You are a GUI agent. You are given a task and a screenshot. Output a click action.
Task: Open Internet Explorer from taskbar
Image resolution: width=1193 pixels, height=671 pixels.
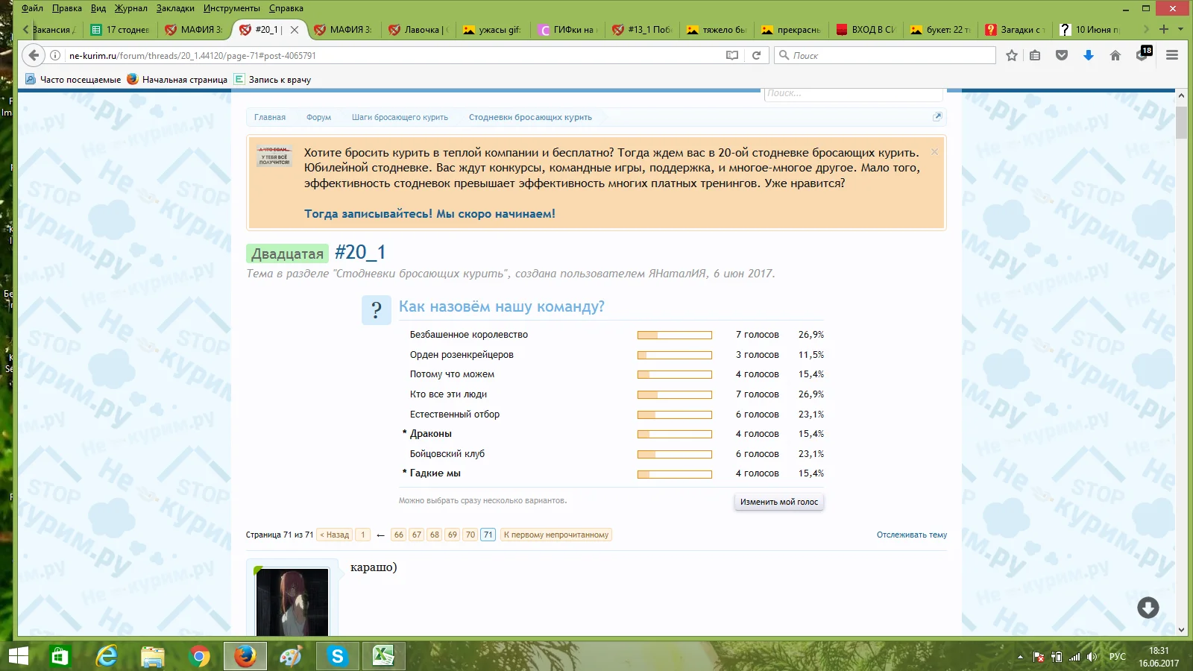pos(107,656)
